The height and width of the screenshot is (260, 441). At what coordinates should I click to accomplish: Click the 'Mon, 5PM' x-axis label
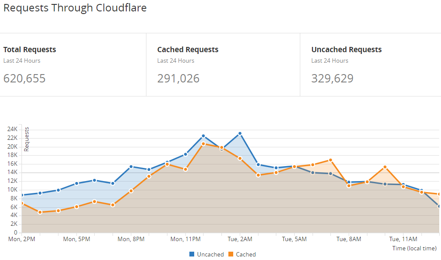(77, 239)
